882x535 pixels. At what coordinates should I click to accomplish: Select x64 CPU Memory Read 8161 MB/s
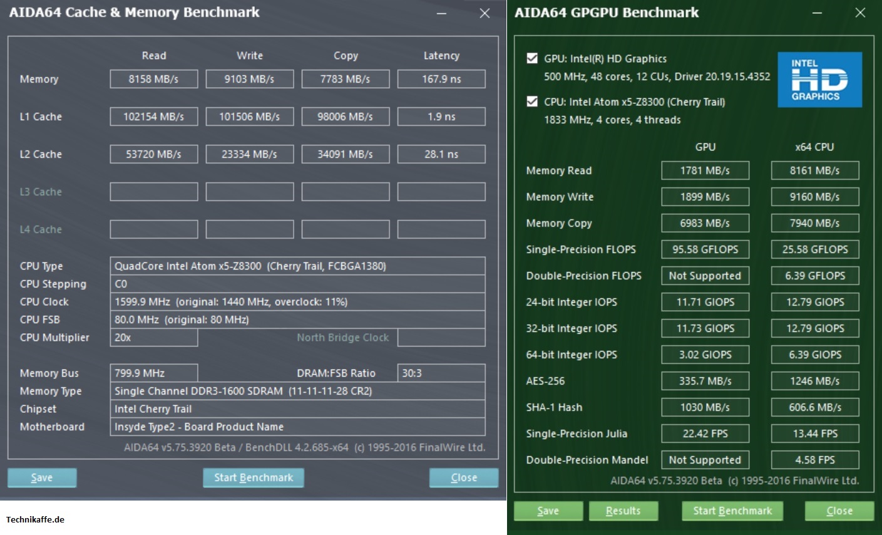(x=815, y=170)
